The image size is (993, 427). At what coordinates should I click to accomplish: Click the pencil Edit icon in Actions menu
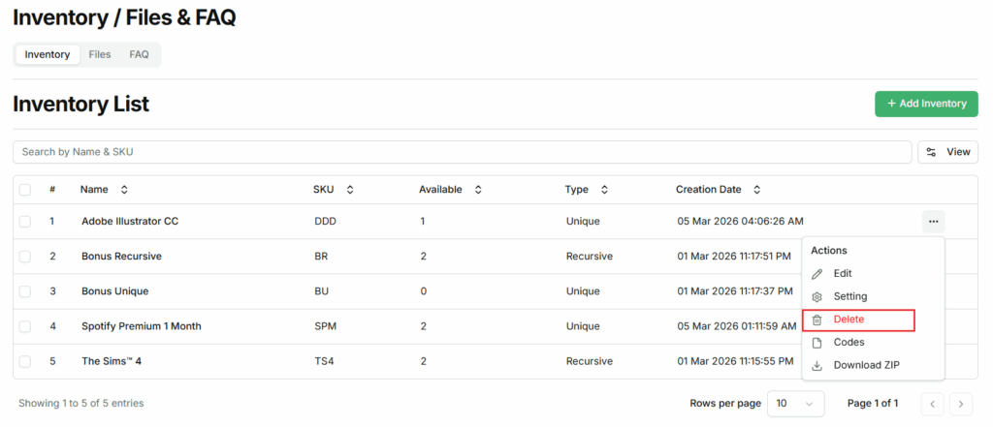817,274
